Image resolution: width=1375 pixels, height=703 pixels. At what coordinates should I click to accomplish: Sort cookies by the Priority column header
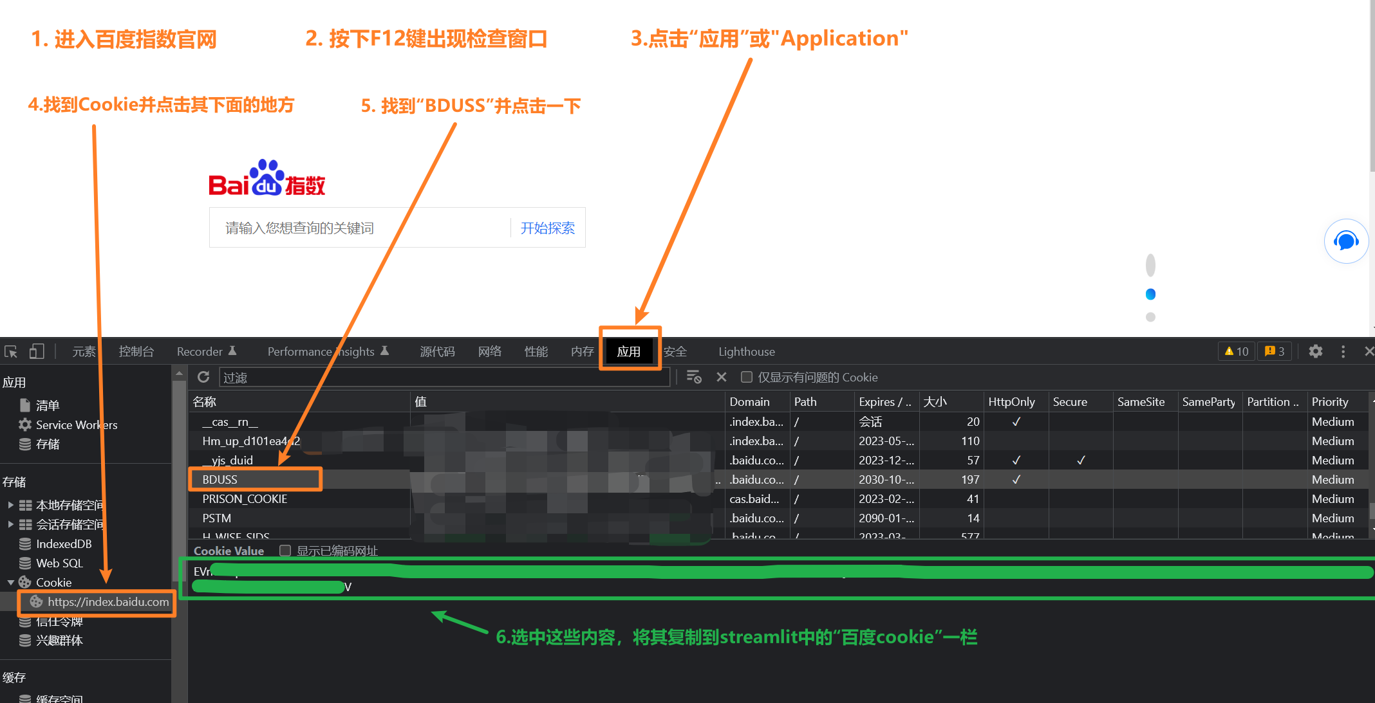(1338, 401)
